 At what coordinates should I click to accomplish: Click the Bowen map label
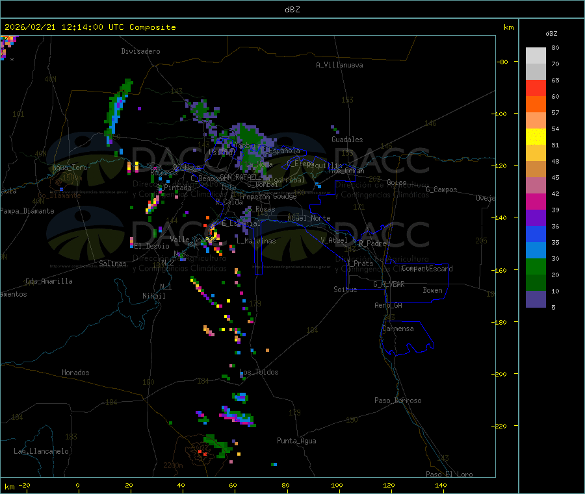tap(432, 290)
